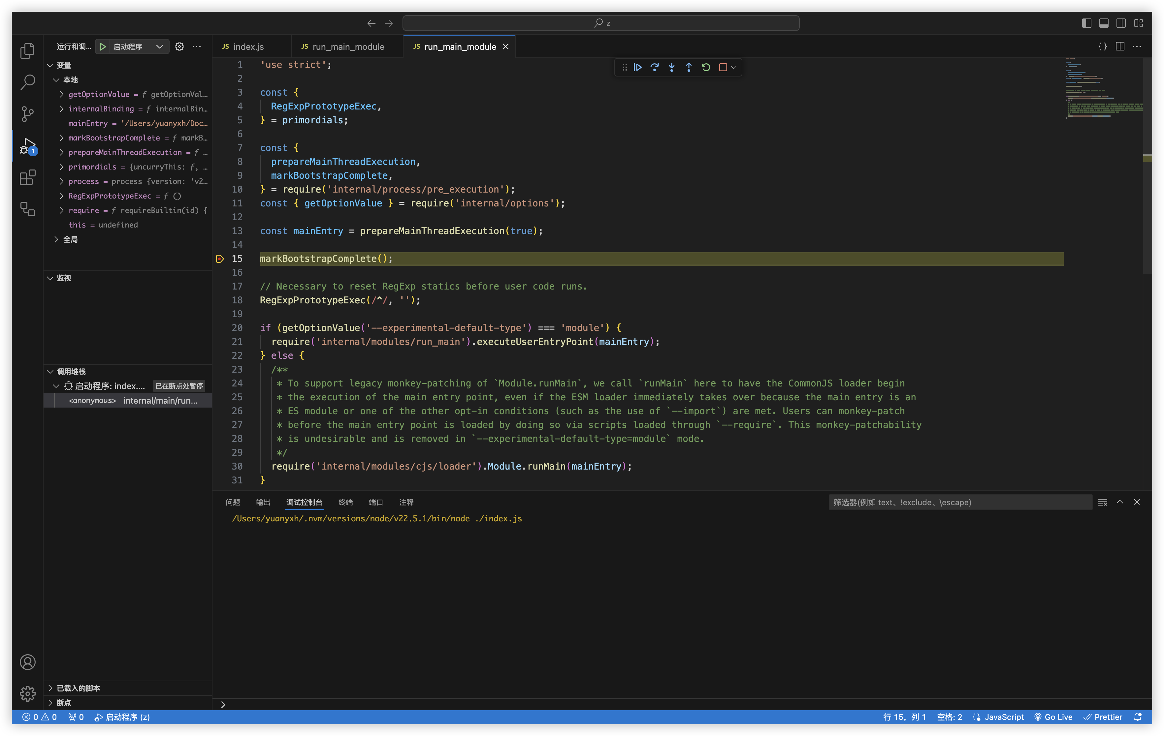Switch to the index.js tab

coord(251,46)
